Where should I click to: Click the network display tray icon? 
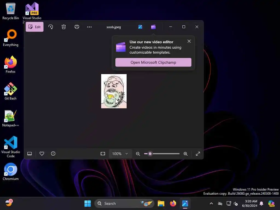point(229,203)
